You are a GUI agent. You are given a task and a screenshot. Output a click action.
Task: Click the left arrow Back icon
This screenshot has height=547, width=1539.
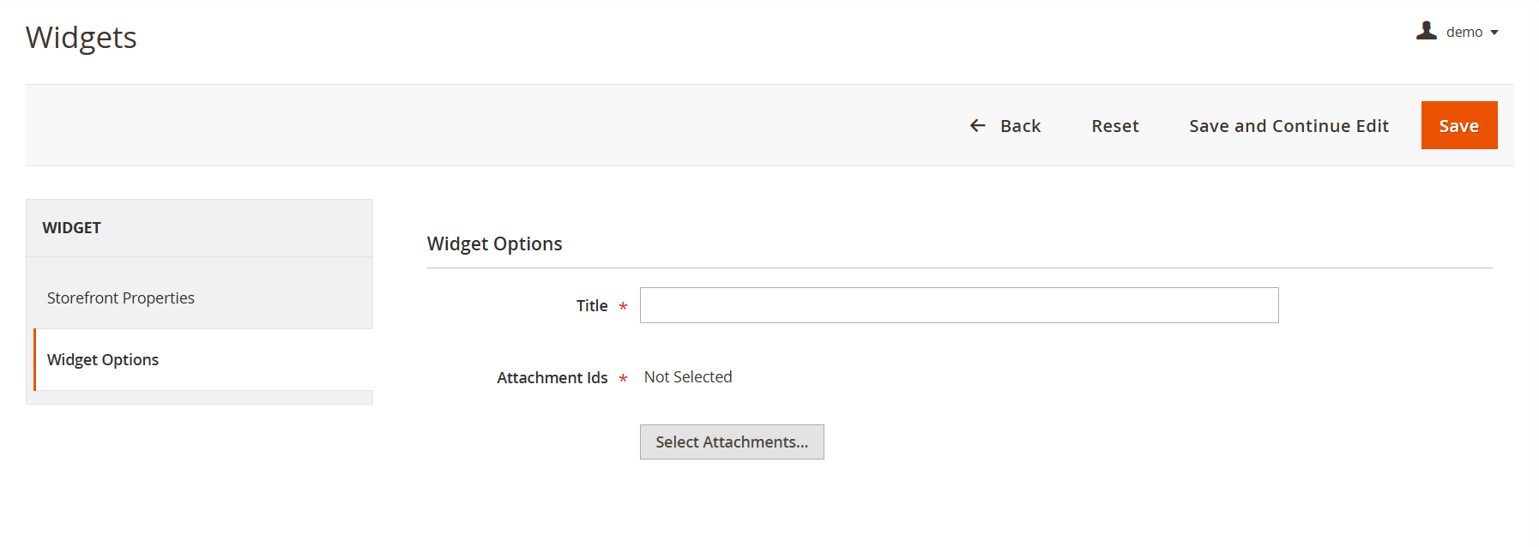point(977,126)
